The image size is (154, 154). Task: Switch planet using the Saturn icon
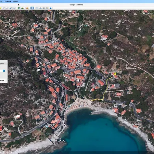[27, 8]
